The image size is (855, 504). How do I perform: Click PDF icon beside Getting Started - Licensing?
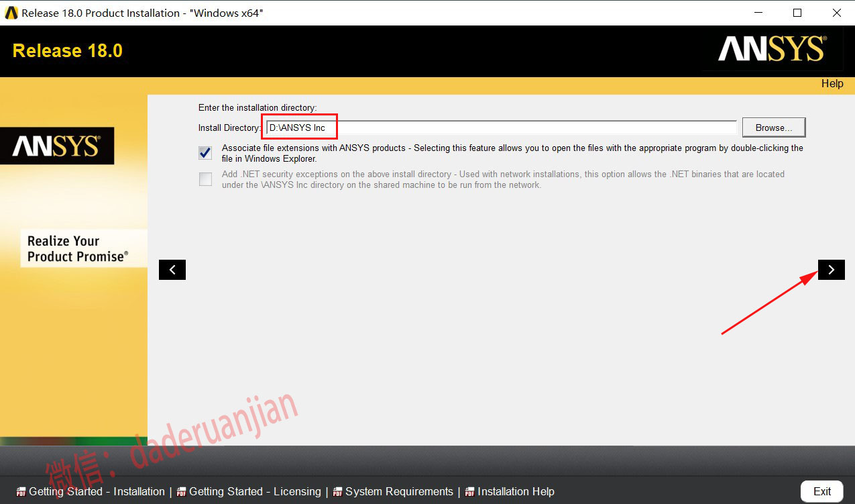click(x=181, y=492)
